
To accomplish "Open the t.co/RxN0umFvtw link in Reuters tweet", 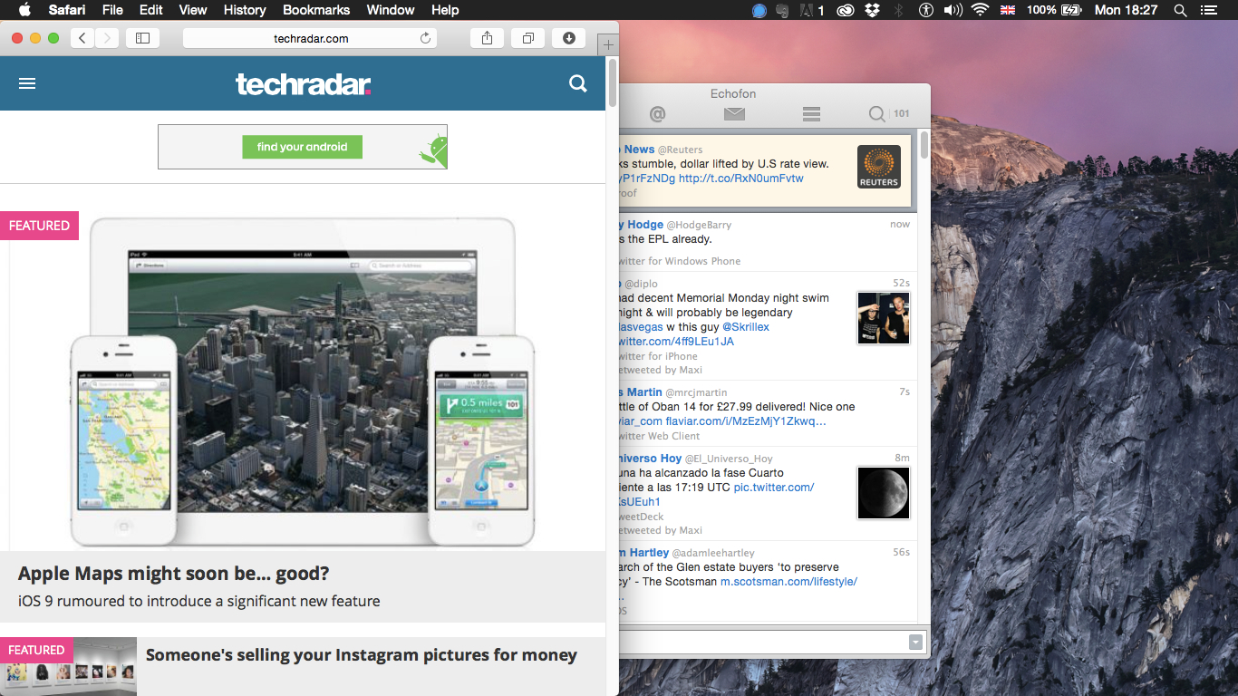I will tap(741, 179).
